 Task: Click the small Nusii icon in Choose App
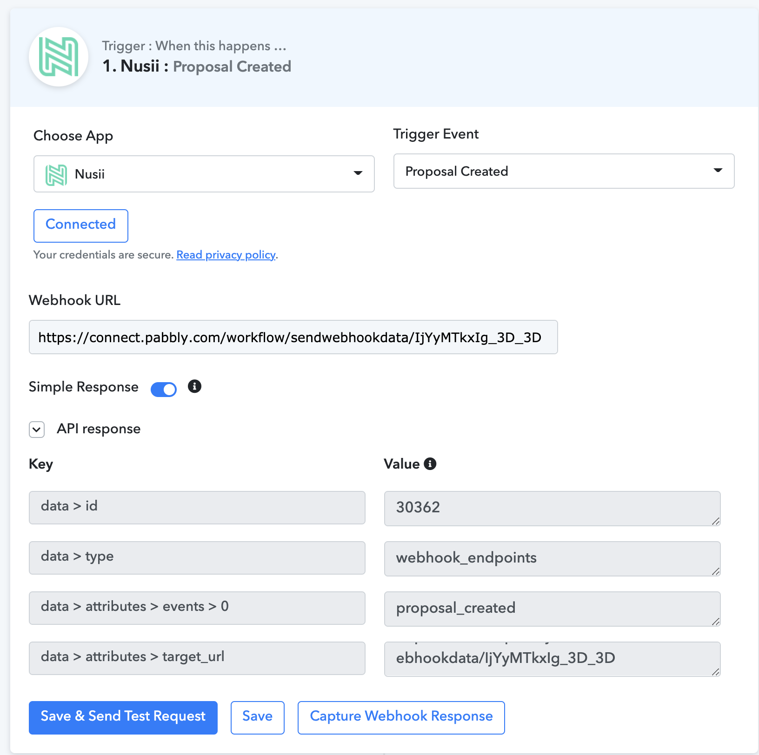pyautogui.click(x=56, y=175)
